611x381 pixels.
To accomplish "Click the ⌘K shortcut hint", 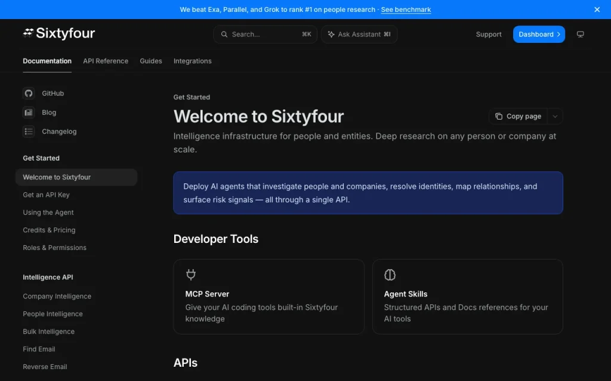I will (307, 34).
